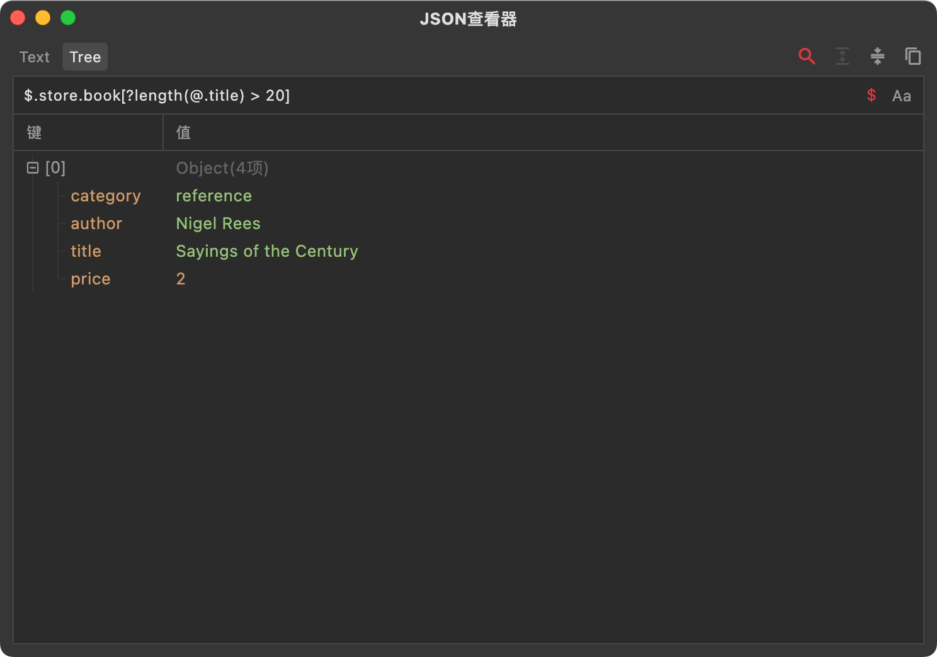Click the collapse all nodes icon
This screenshot has width=937, height=657.
coord(877,57)
